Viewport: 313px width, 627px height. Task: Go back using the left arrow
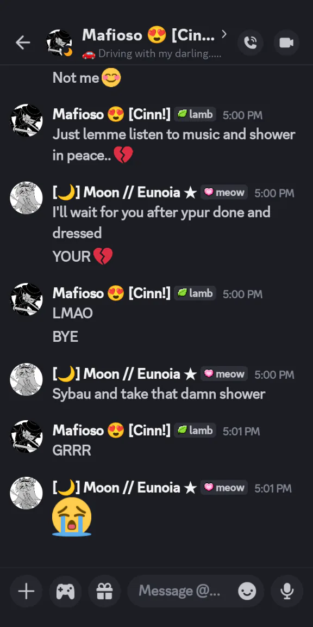[x=23, y=42]
